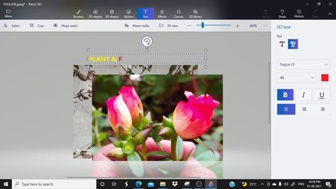Zoom out with the minus button
Screen dimensions: 336x189
click(x=189, y=26)
